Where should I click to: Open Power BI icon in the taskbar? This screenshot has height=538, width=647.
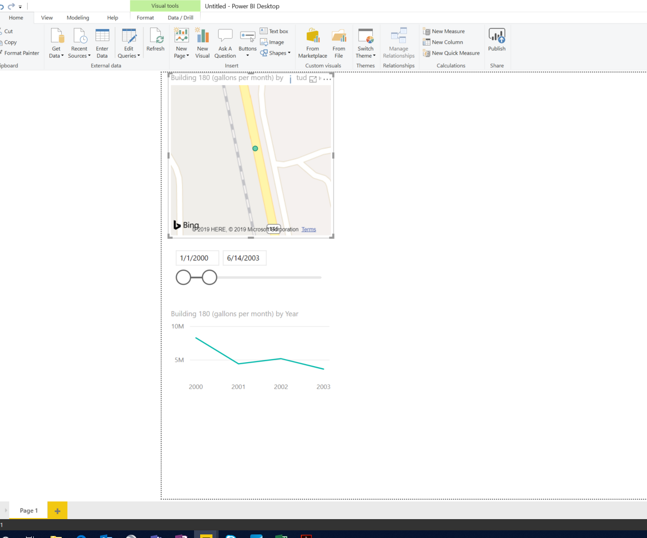tap(206, 535)
